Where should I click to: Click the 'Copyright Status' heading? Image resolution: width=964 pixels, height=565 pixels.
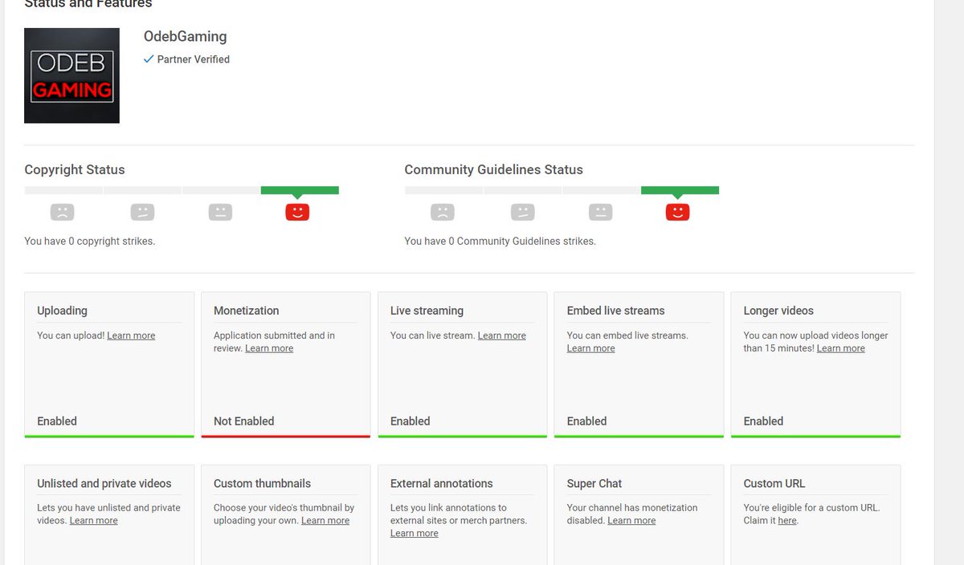pos(75,169)
